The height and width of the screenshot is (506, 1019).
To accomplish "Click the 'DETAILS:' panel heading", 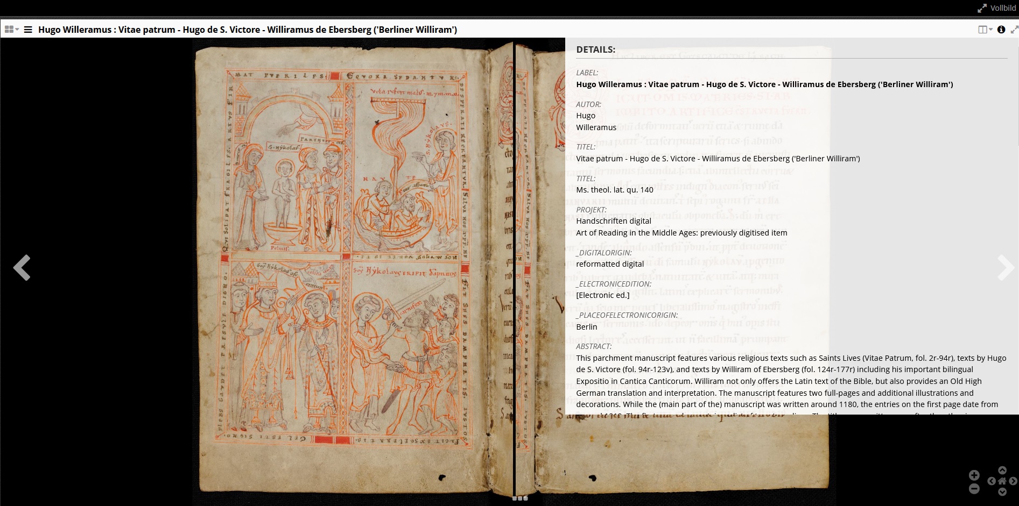I will click(595, 49).
